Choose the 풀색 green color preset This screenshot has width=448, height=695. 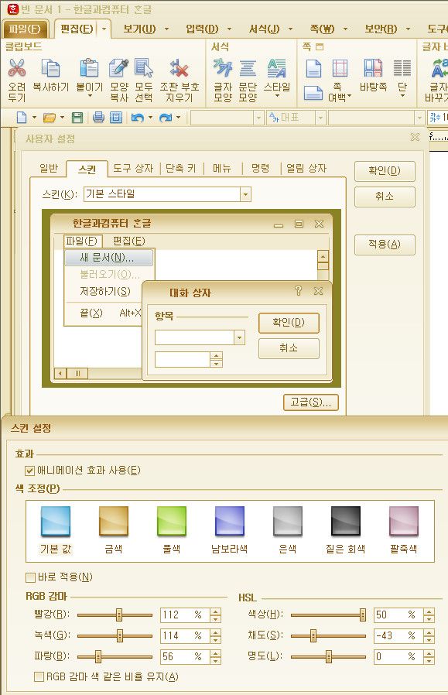(x=172, y=522)
